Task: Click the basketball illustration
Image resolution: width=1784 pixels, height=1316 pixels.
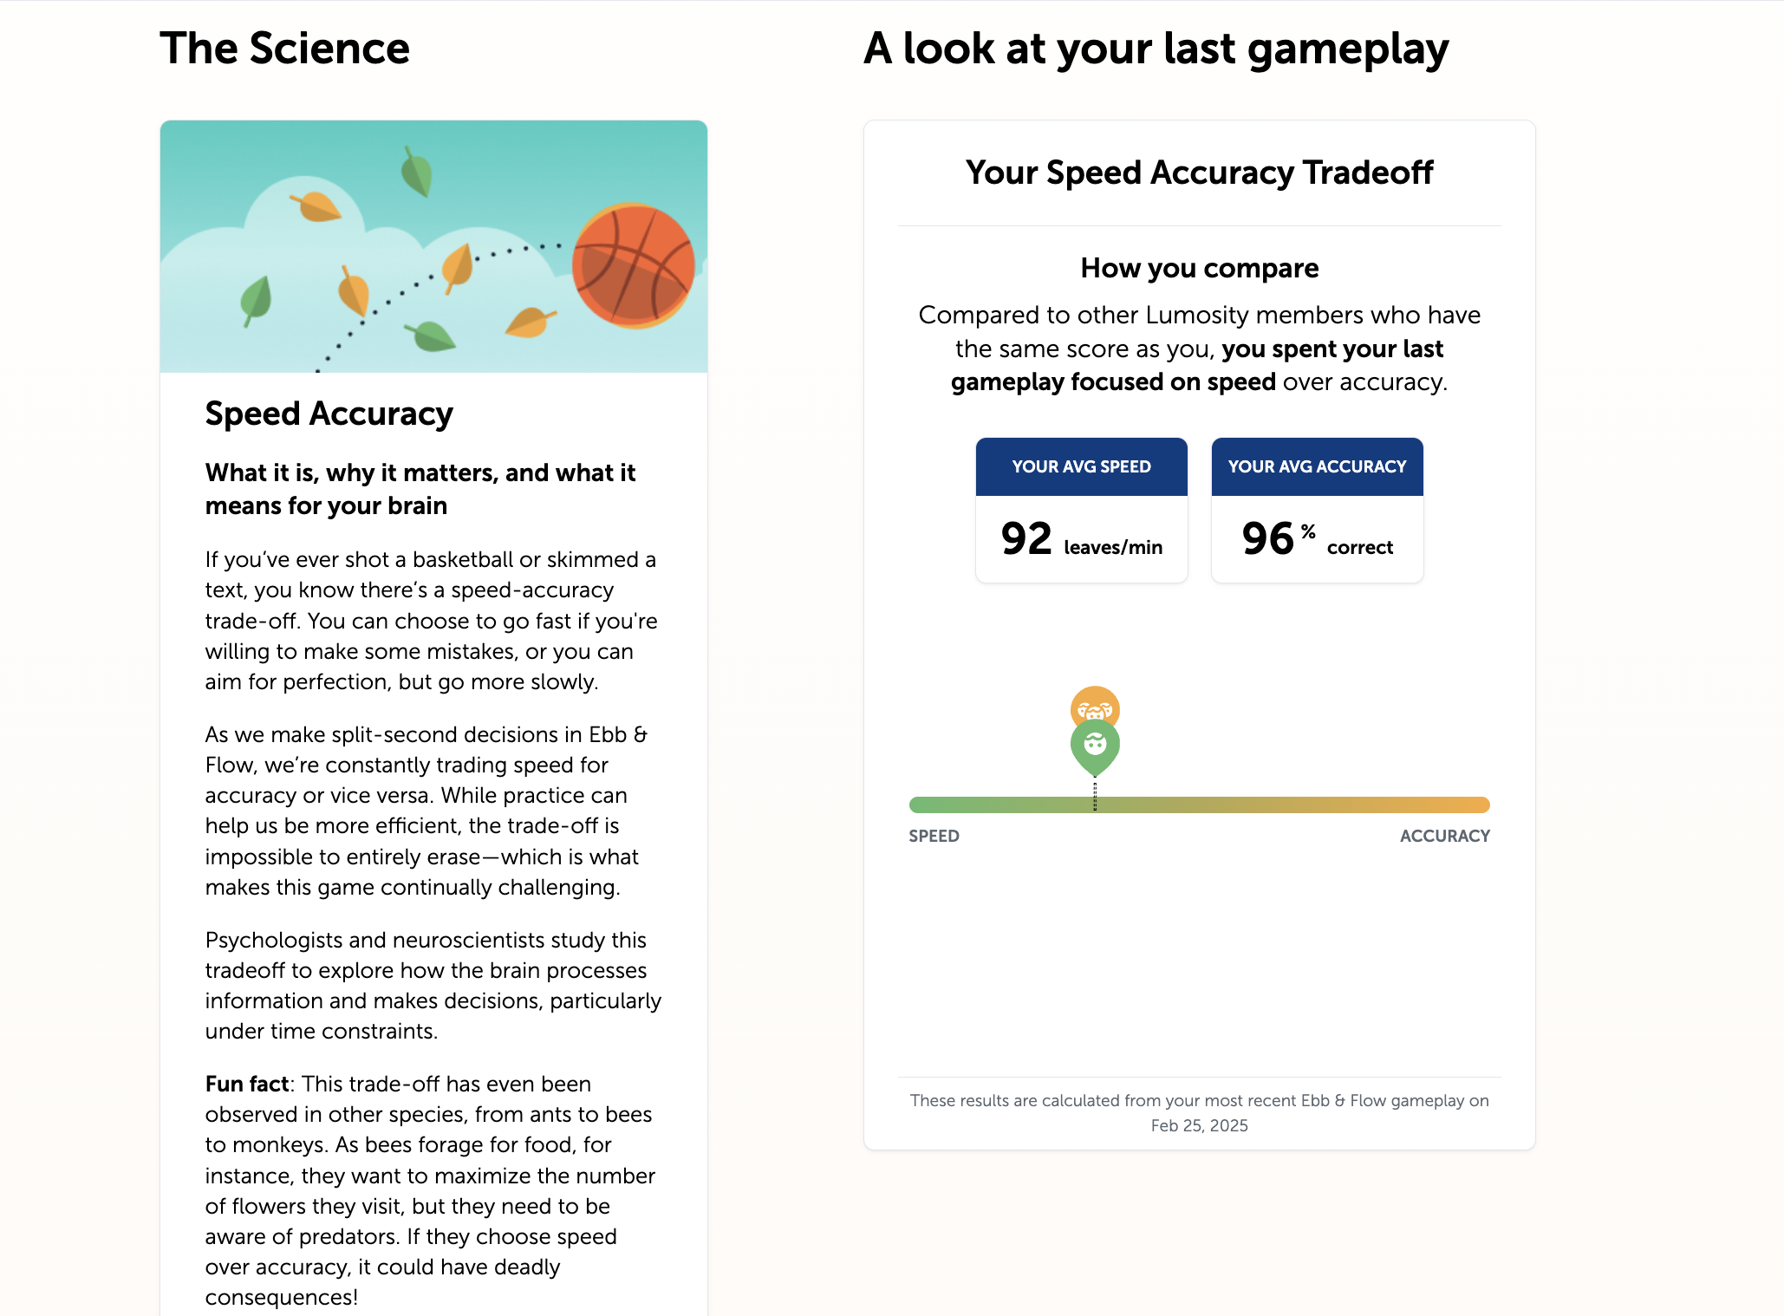Action: (634, 265)
